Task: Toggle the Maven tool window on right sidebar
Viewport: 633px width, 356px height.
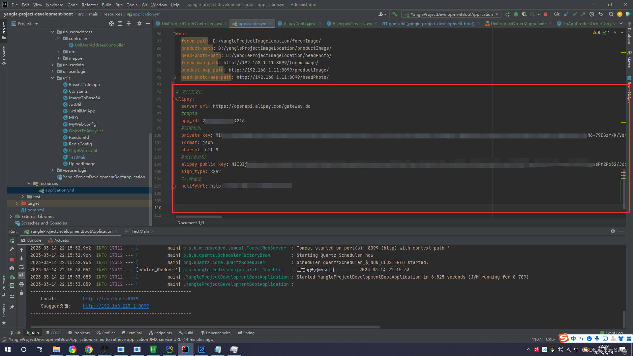Action: click(629, 60)
